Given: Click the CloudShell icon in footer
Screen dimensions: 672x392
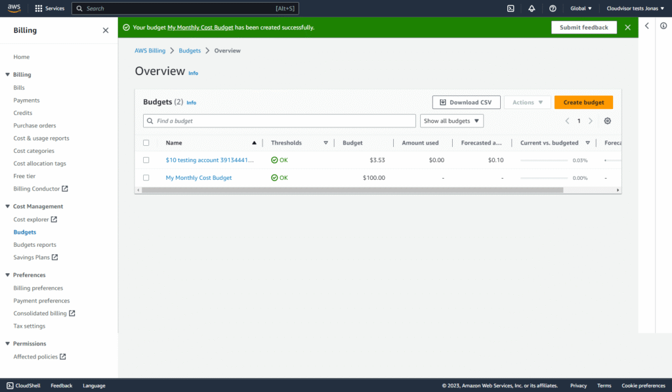Looking at the screenshot, I should [10, 385].
